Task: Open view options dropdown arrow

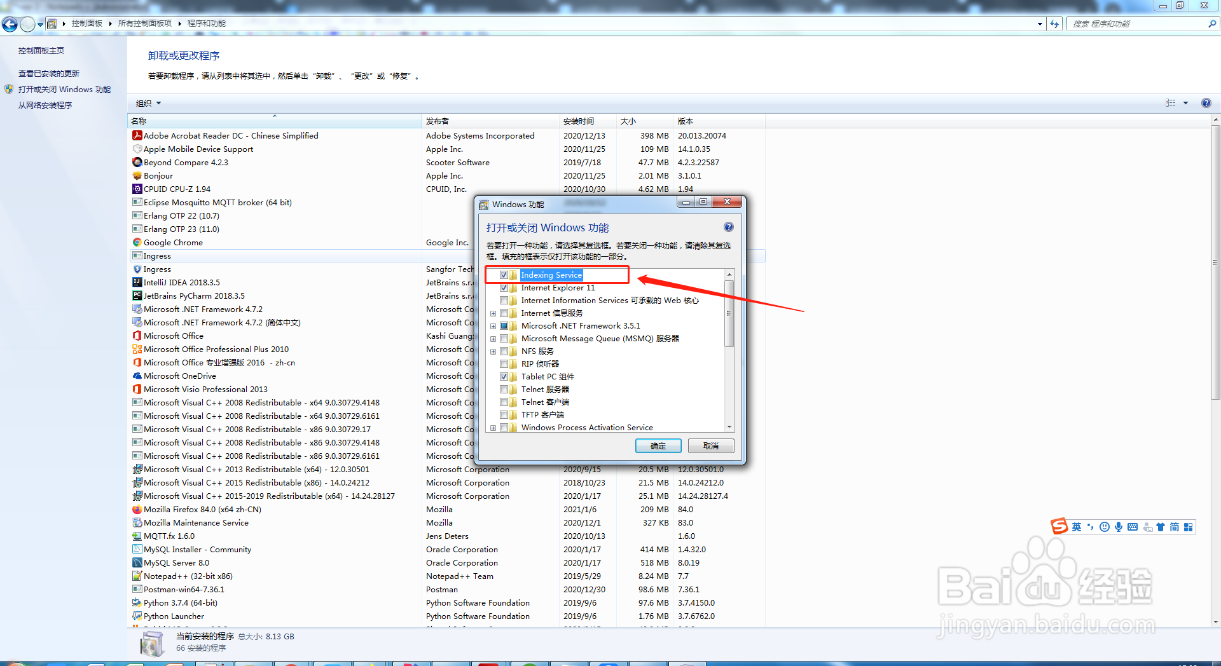Action: [1185, 103]
